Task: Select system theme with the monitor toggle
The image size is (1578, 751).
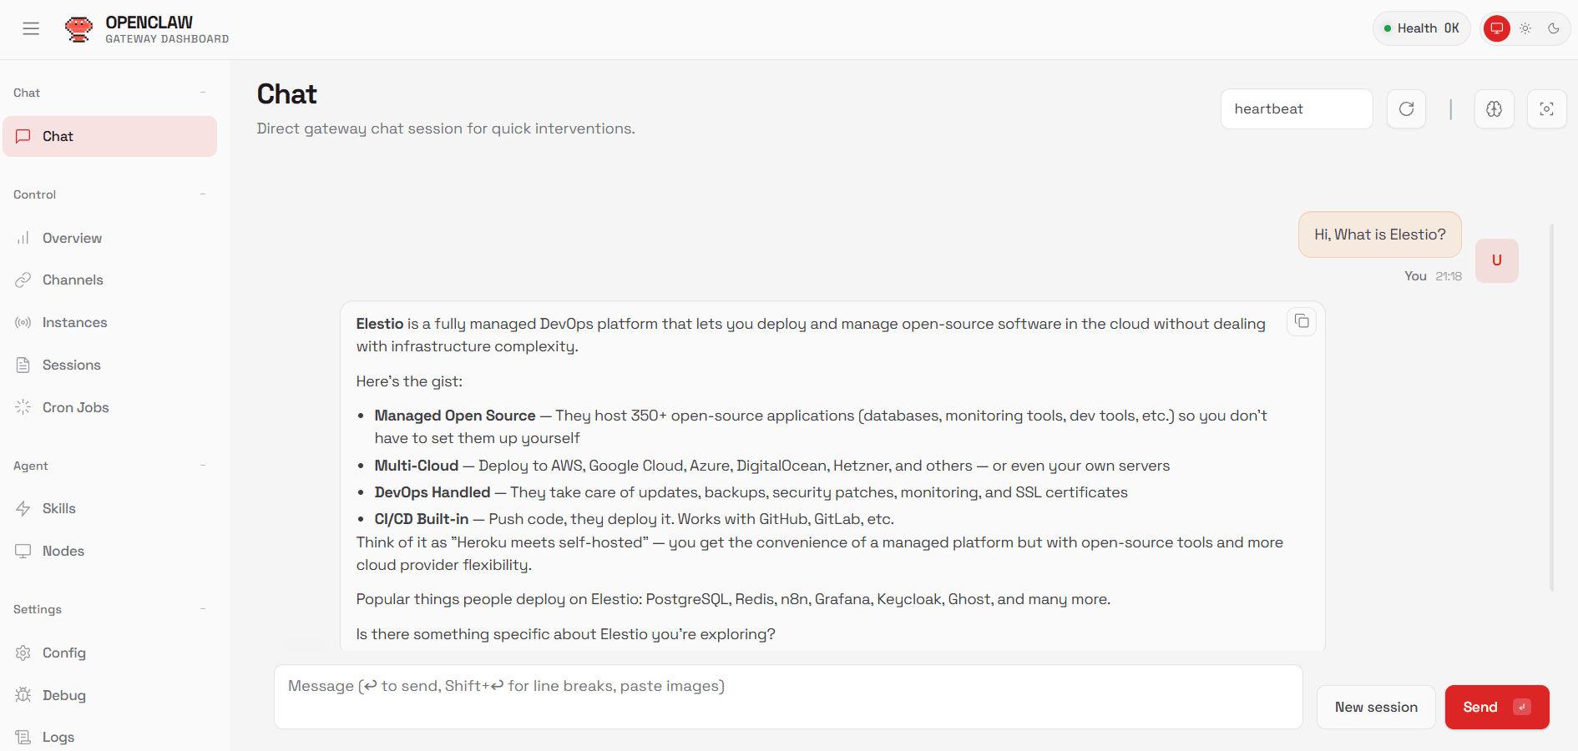Action: point(1497,28)
